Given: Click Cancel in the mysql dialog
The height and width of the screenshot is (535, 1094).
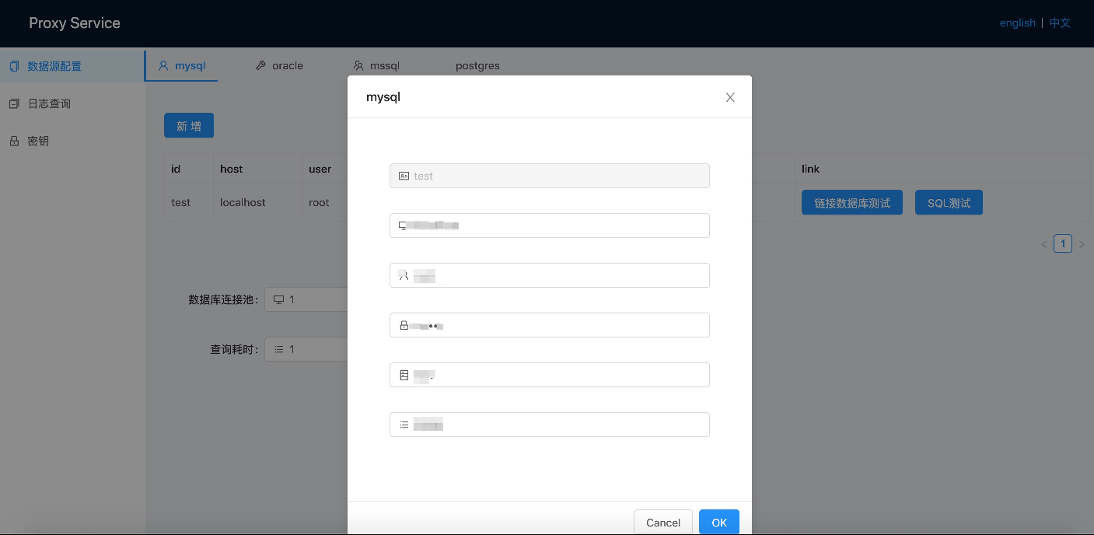Looking at the screenshot, I should coord(663,522).
